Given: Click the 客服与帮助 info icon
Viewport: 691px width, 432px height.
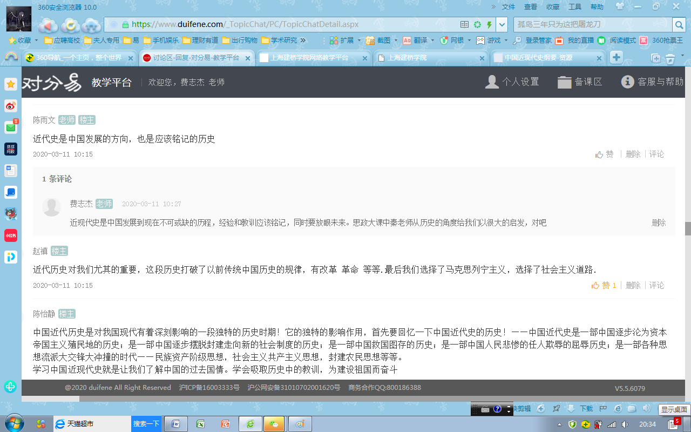Looking at the screenshot, I should point(627,82).
